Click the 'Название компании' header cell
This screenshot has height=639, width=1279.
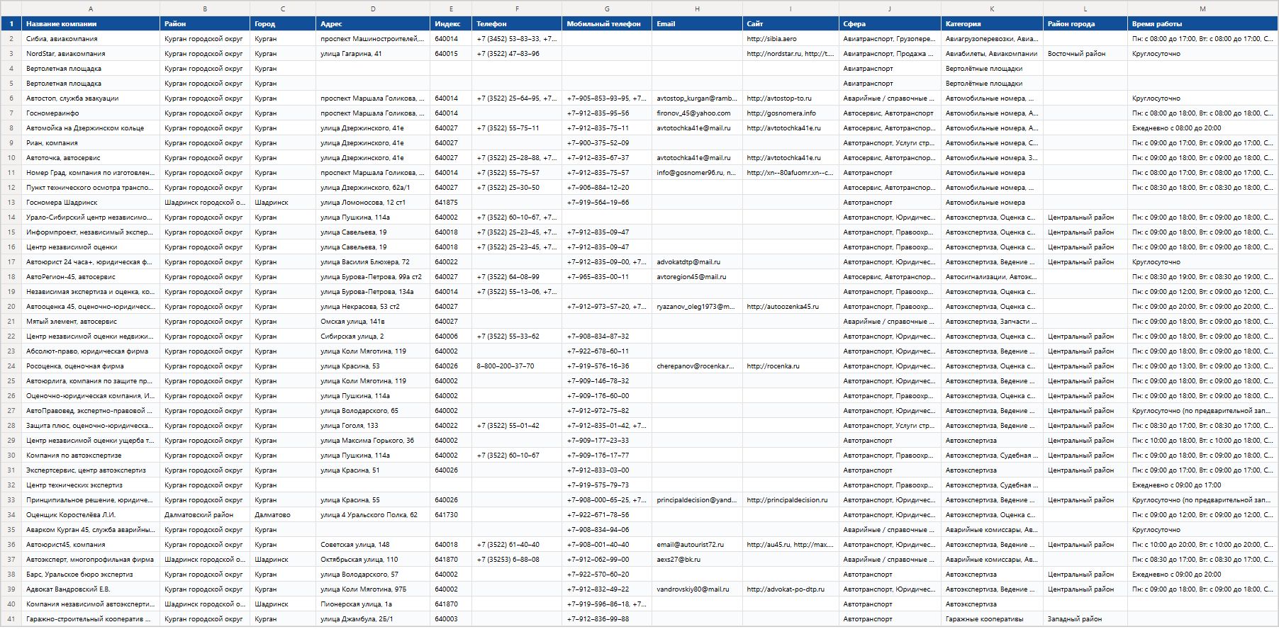point(91,23)
